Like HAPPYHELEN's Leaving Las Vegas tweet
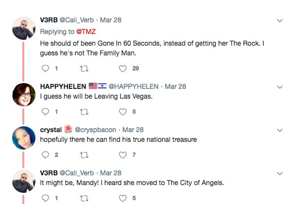This screenshot has height=204, width=298. coord(123,112)
